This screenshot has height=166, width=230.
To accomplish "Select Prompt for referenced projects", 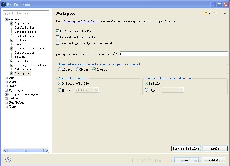I will click(94, 69).
